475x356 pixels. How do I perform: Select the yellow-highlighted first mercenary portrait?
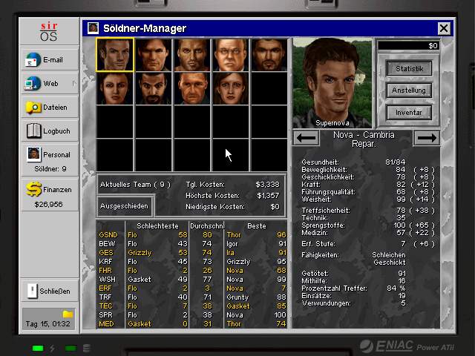coord(115,55)
